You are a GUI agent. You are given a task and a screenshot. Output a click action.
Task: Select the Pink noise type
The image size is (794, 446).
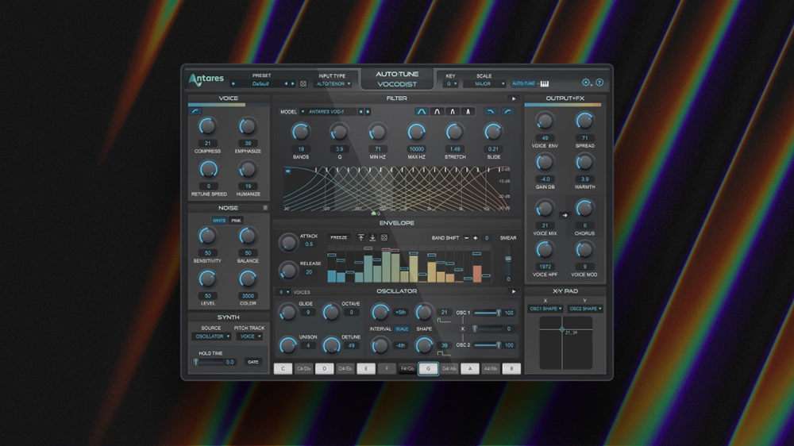pos(236,221)
